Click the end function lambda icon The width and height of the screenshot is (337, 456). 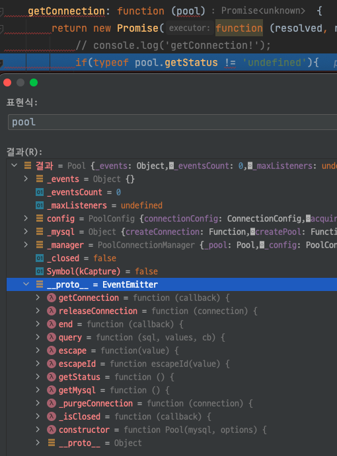click(x=52, y=324)
